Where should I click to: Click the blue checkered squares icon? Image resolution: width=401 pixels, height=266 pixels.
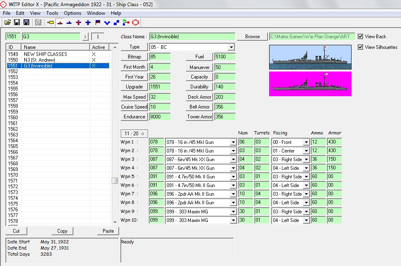[x=116, y=23]
